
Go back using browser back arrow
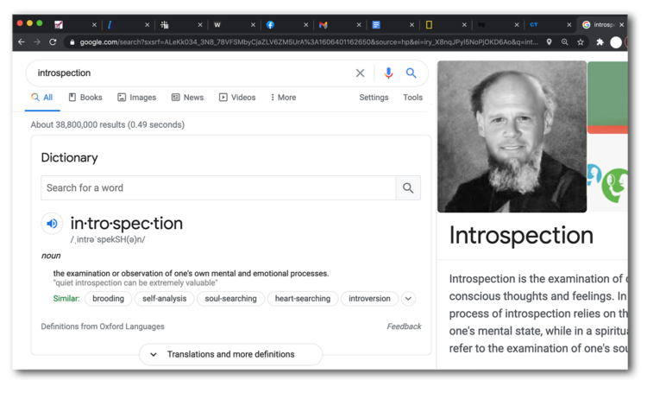[22, 41]
